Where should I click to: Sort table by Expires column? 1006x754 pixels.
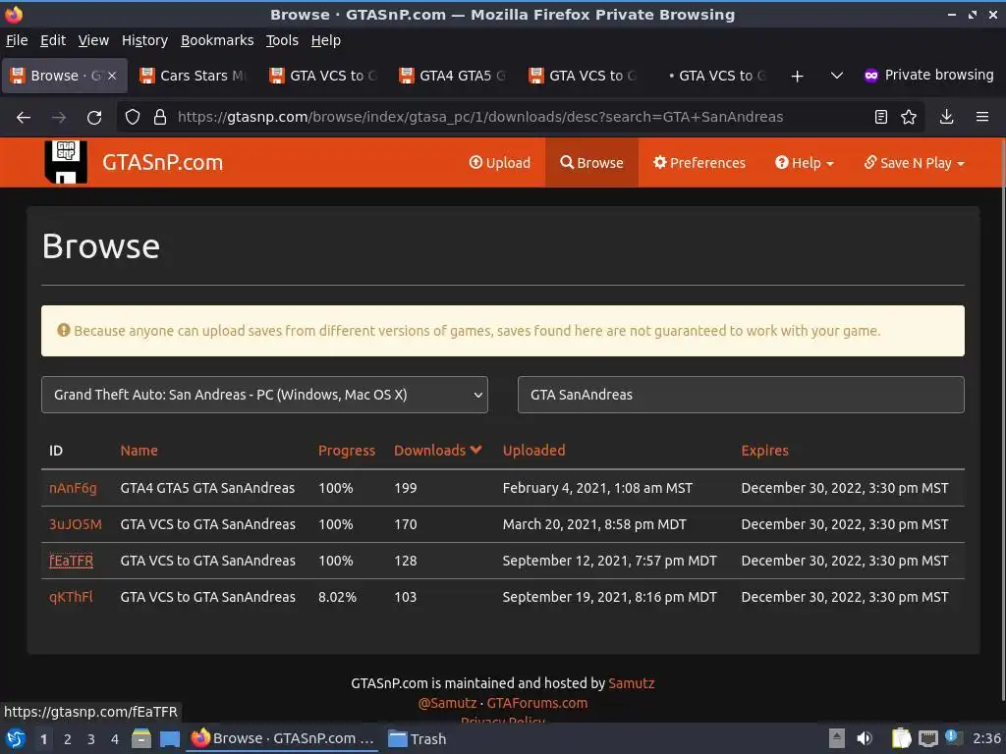(x=764, y=451)
